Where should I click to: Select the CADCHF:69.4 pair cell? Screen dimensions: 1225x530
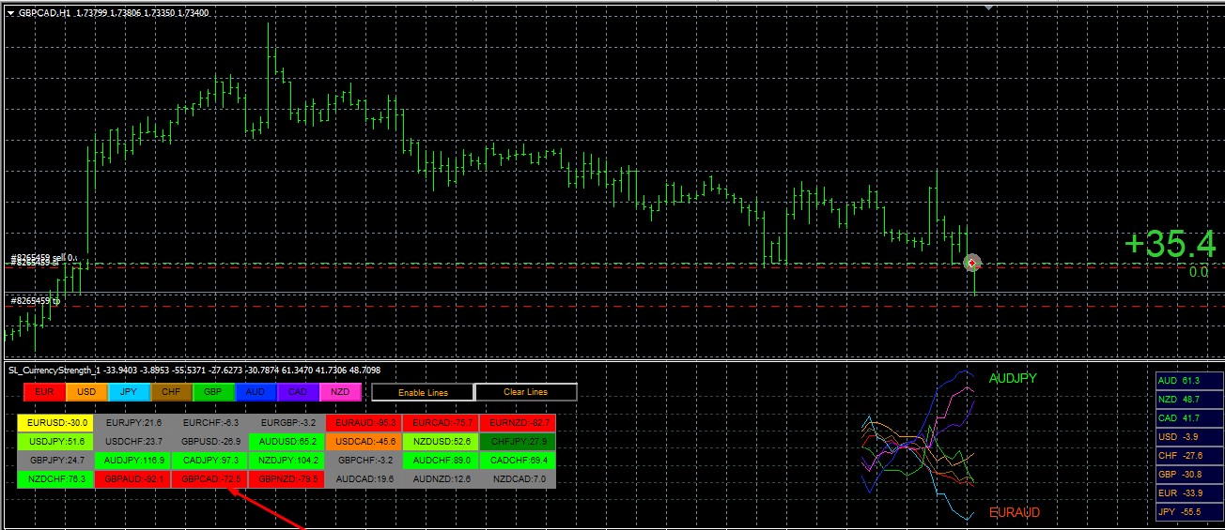coord(518,461)
